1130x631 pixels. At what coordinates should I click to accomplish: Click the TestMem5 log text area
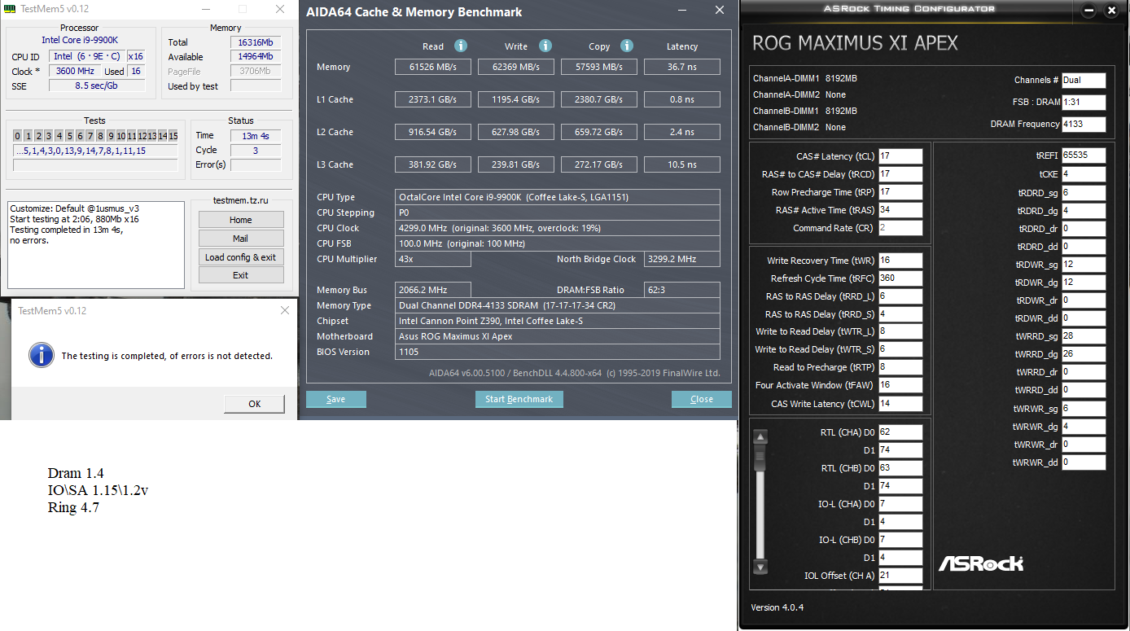tap(97, 246)
